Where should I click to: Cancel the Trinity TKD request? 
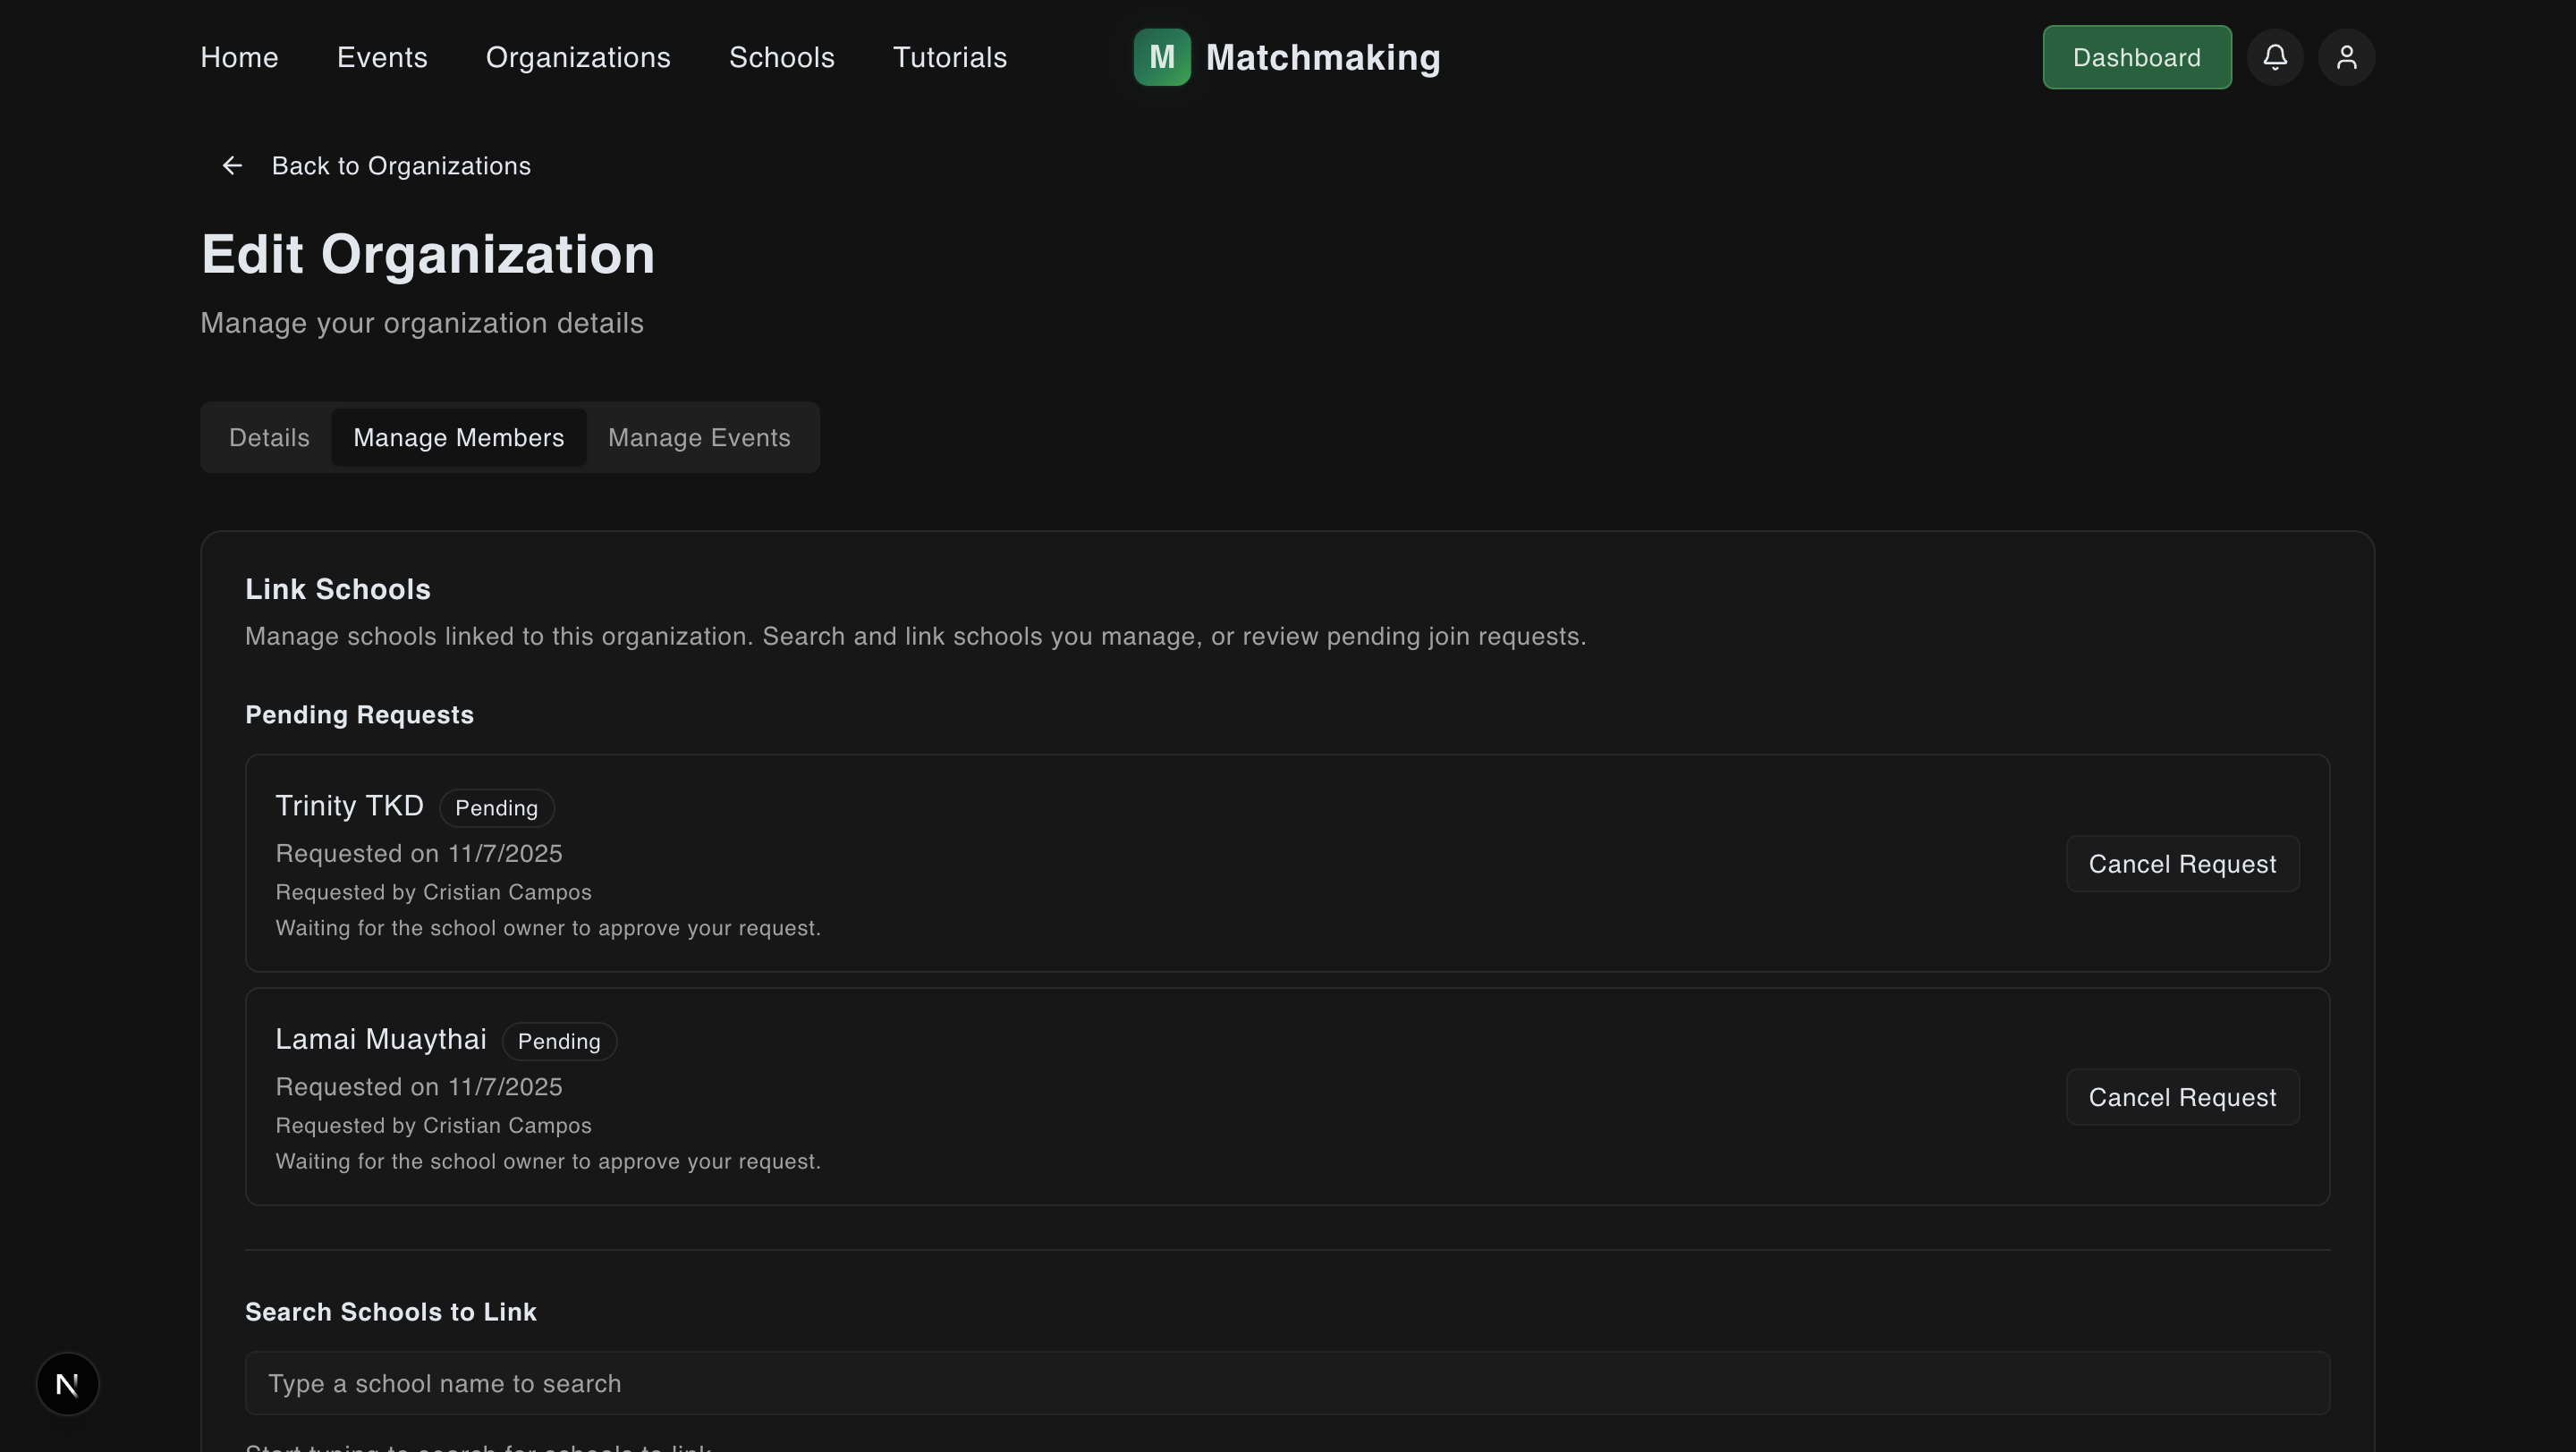tap(2183, 864)
